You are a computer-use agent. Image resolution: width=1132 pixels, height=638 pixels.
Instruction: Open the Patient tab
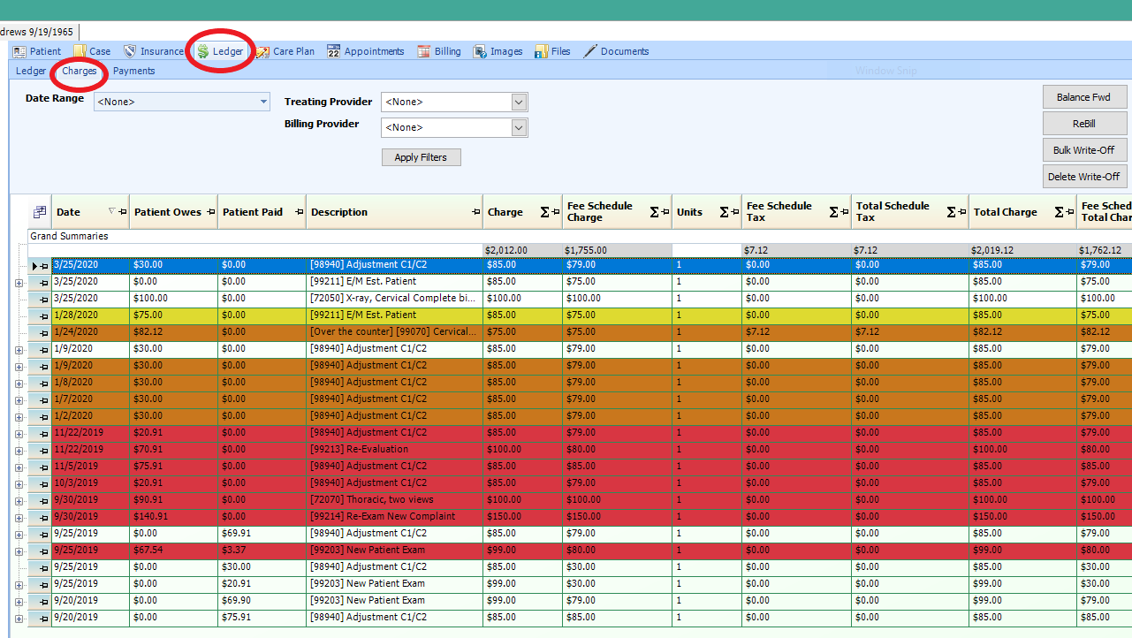click(x=37, y=50)
